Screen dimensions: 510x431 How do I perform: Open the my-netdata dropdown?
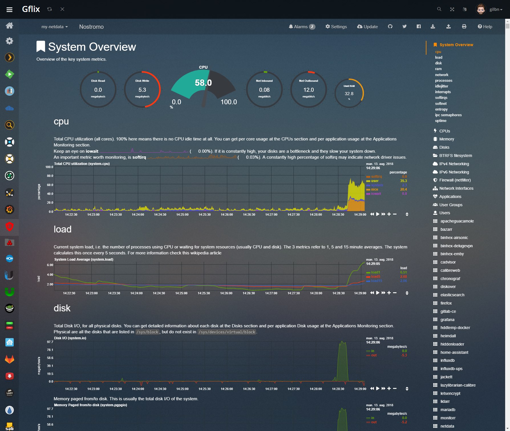tap(54, 27)
